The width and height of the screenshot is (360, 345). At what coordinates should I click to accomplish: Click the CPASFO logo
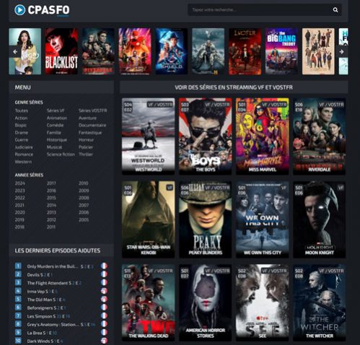[x=42, y=10]
